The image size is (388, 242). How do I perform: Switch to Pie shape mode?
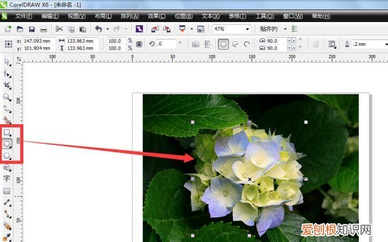[235, 45]
